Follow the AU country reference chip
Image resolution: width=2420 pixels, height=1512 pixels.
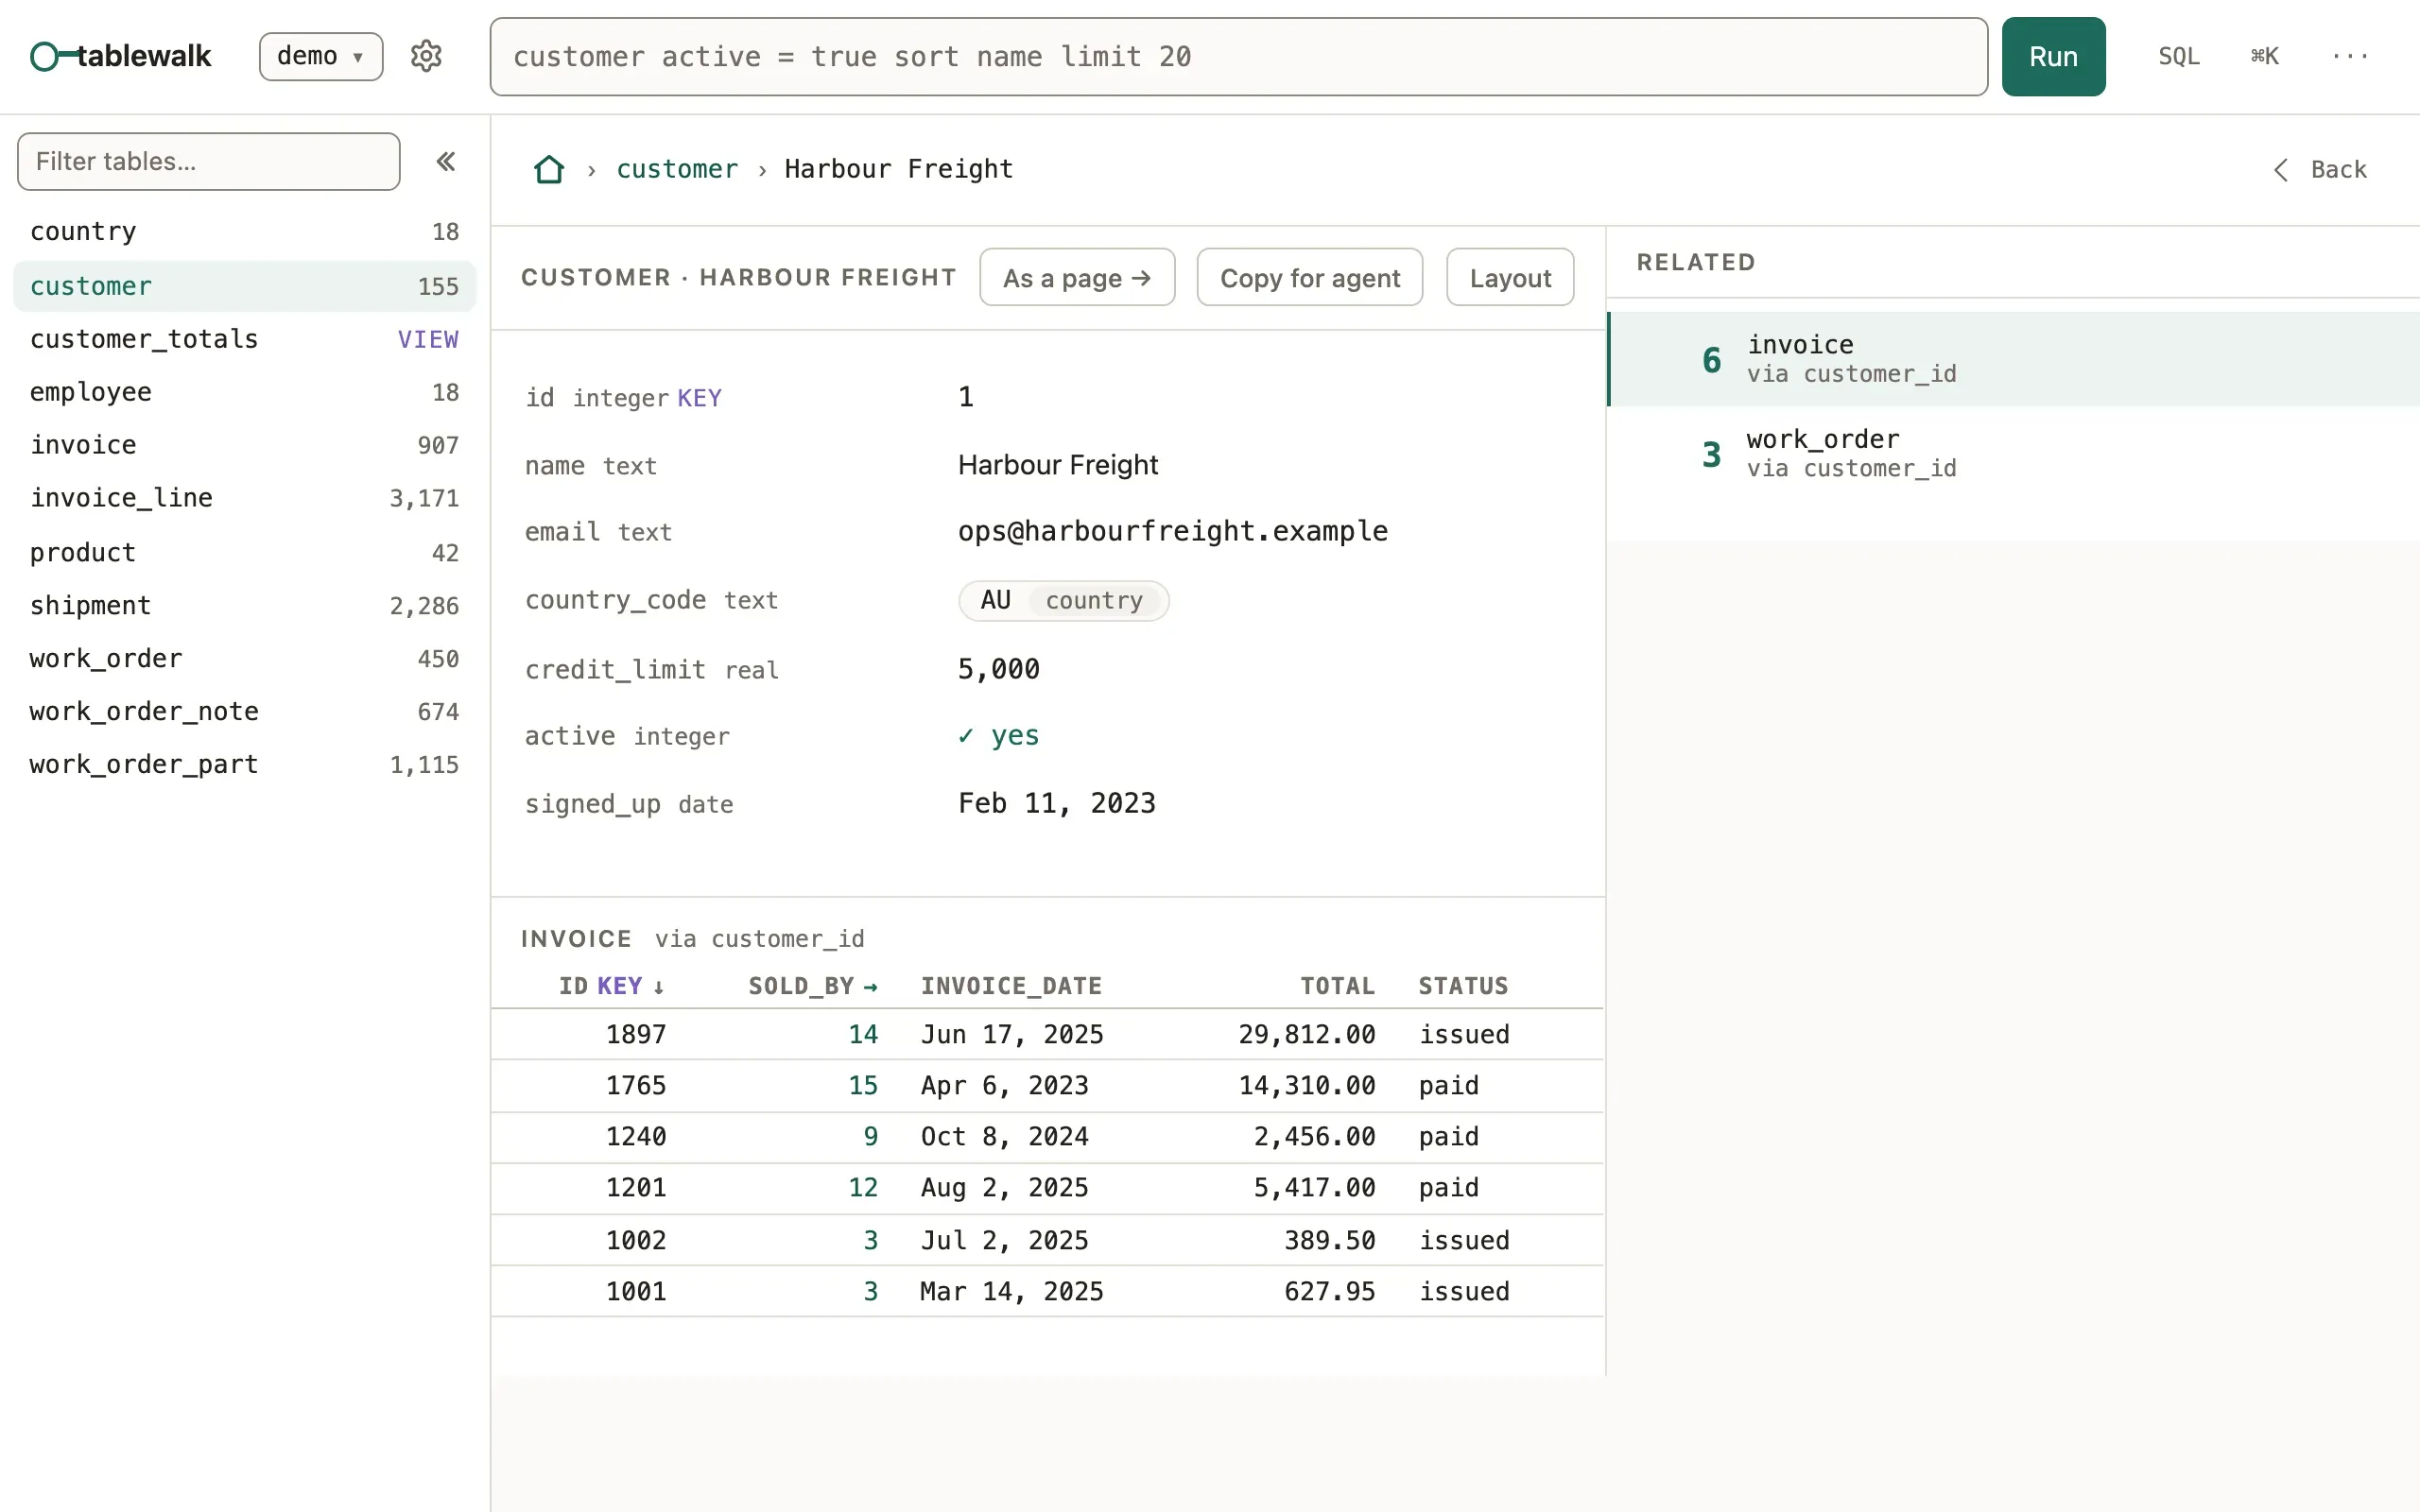point(1063,601)
